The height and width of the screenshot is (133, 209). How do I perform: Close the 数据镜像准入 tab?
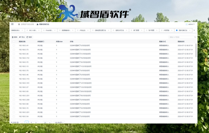pyautogui.click(x=72, y=30)
